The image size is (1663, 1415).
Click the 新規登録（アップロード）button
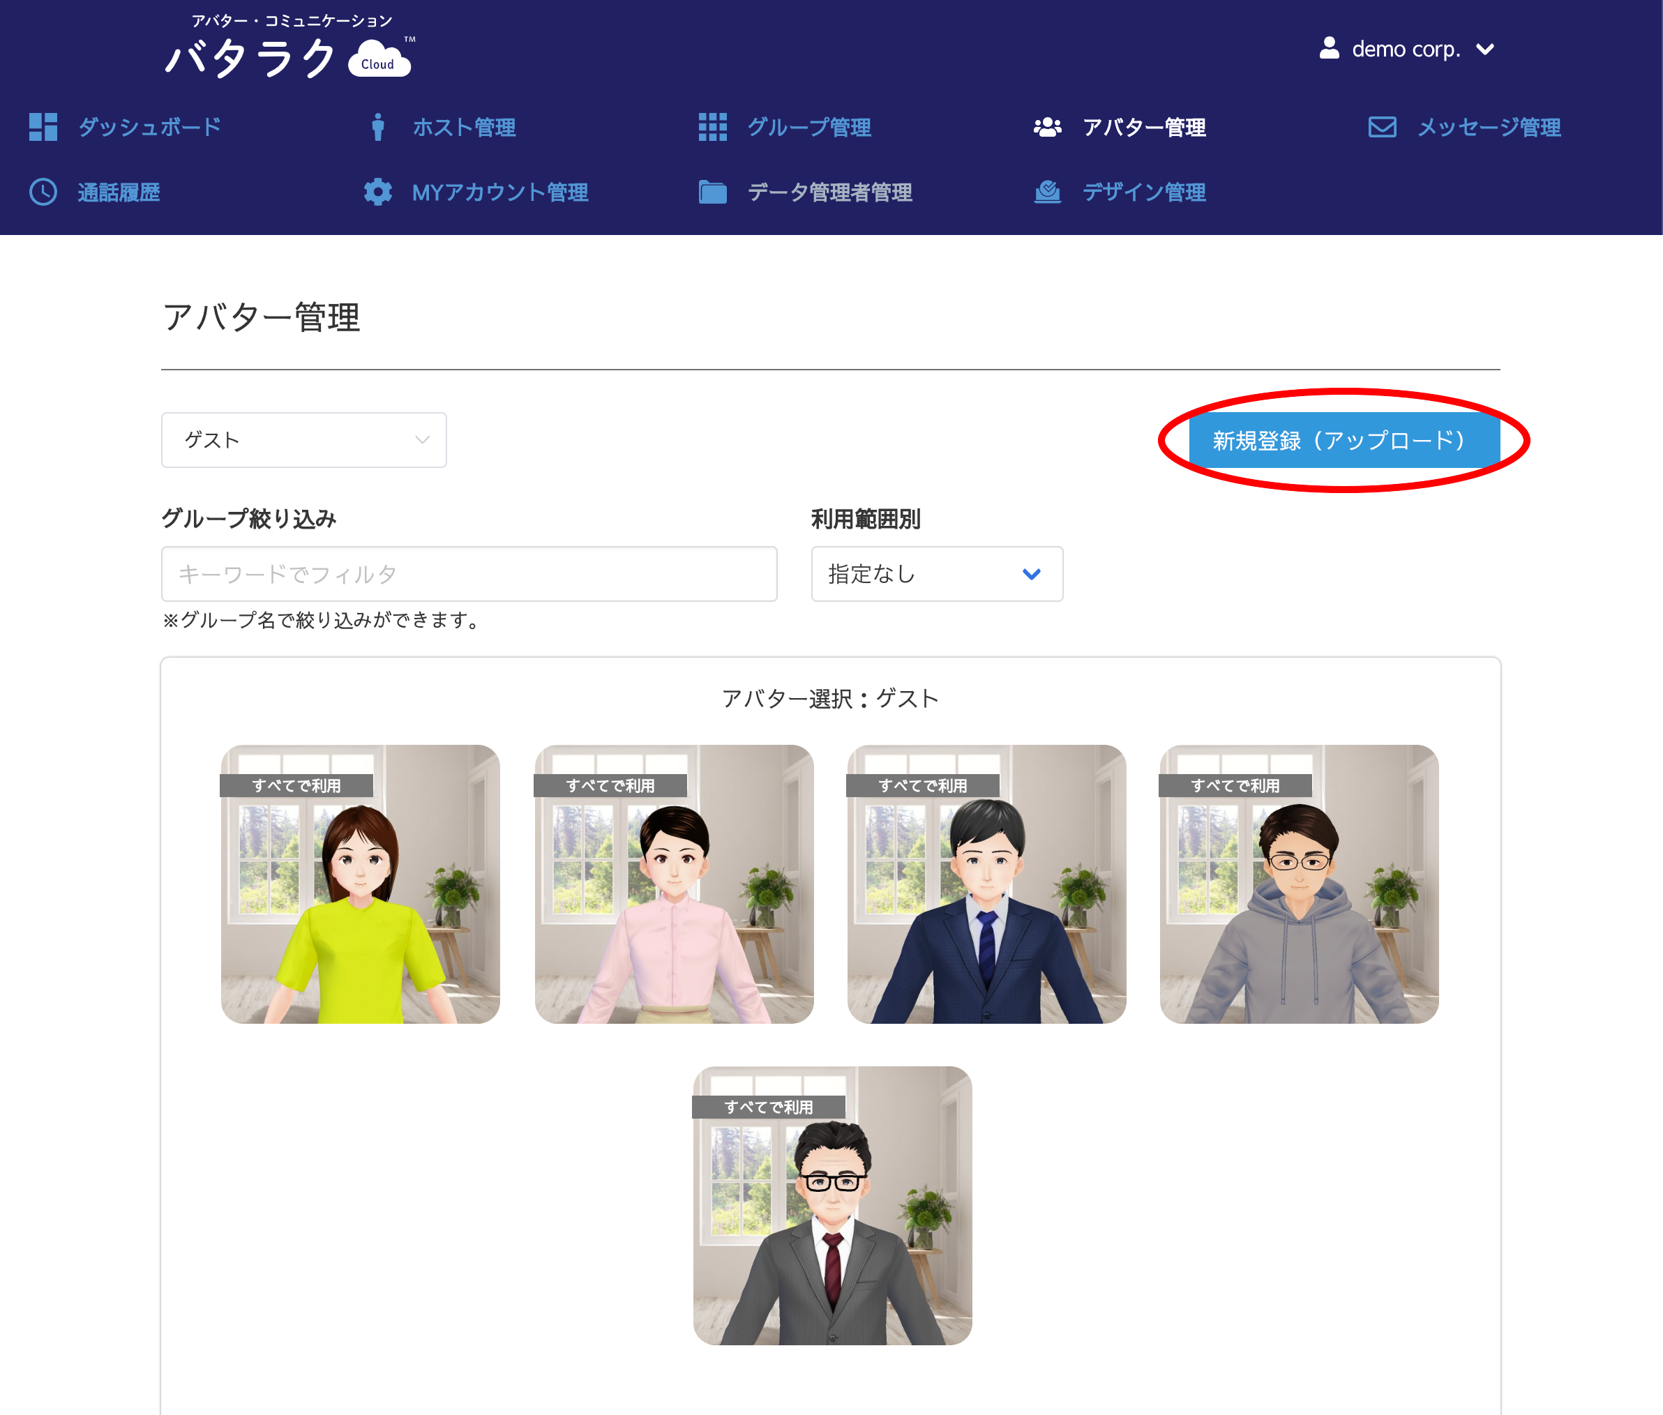[1343, 439]
